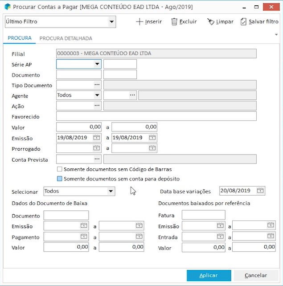Switch to the PROCURA DETALHADA tab
Viewport: 283px width, 286px height.
click(x=66, y=38)
